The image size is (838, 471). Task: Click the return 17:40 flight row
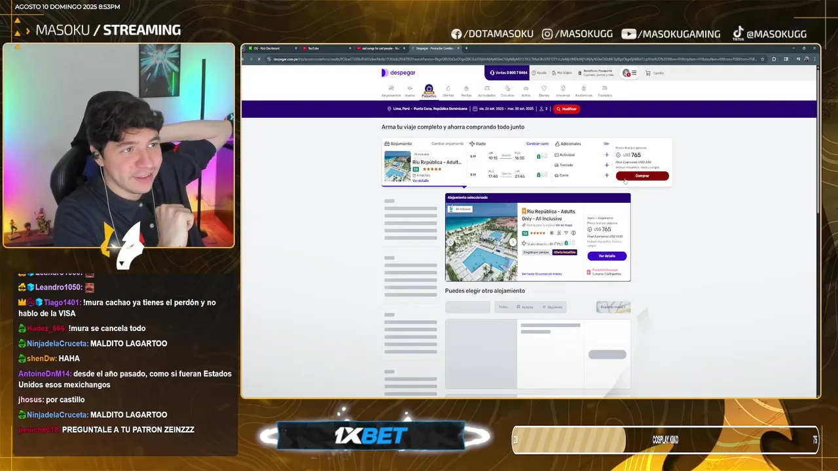point(509,175)
